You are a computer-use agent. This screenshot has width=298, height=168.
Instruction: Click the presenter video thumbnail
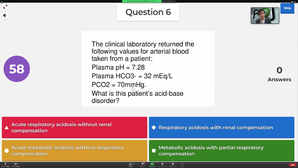(x=265, y=15)
